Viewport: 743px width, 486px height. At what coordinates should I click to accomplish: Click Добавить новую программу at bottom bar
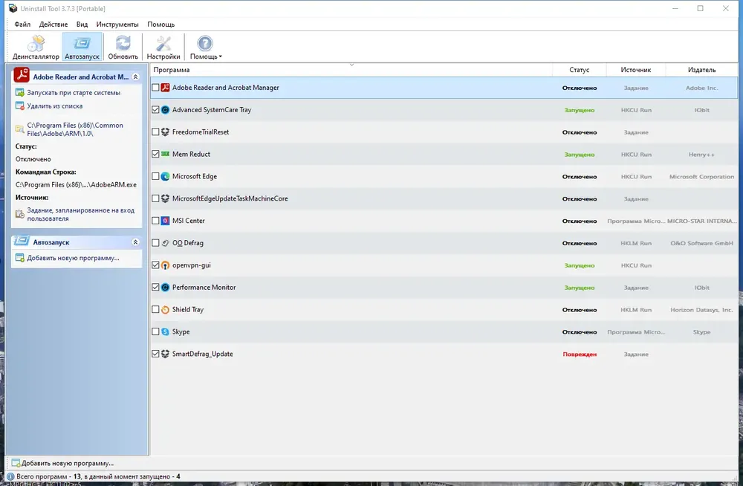pos(67,463)
